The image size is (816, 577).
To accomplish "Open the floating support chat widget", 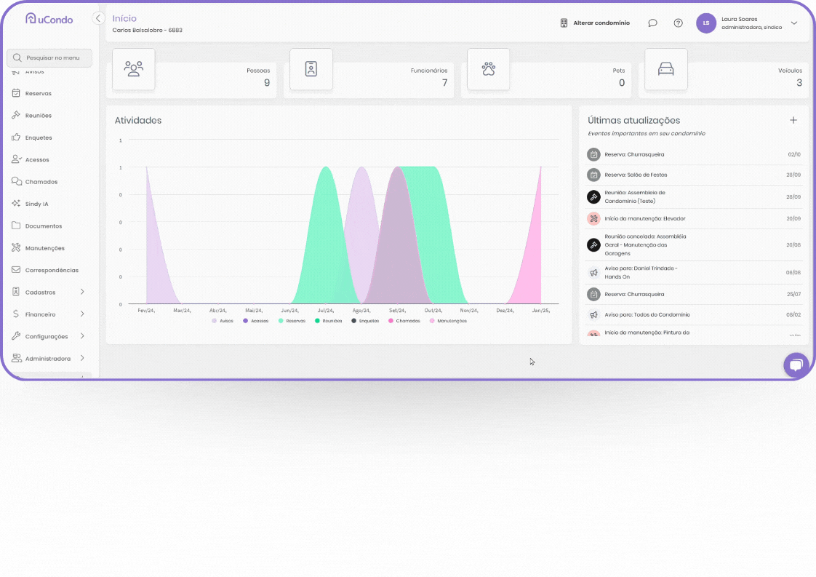I will (796, 365).
